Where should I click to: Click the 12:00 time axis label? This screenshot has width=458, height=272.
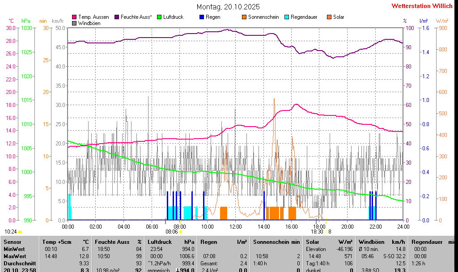pyautogui.click(x=235, y=227)
